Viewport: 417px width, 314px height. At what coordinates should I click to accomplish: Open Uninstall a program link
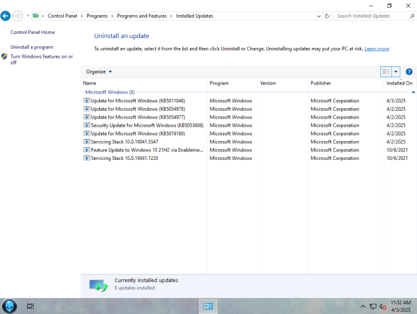click(32, 47)
